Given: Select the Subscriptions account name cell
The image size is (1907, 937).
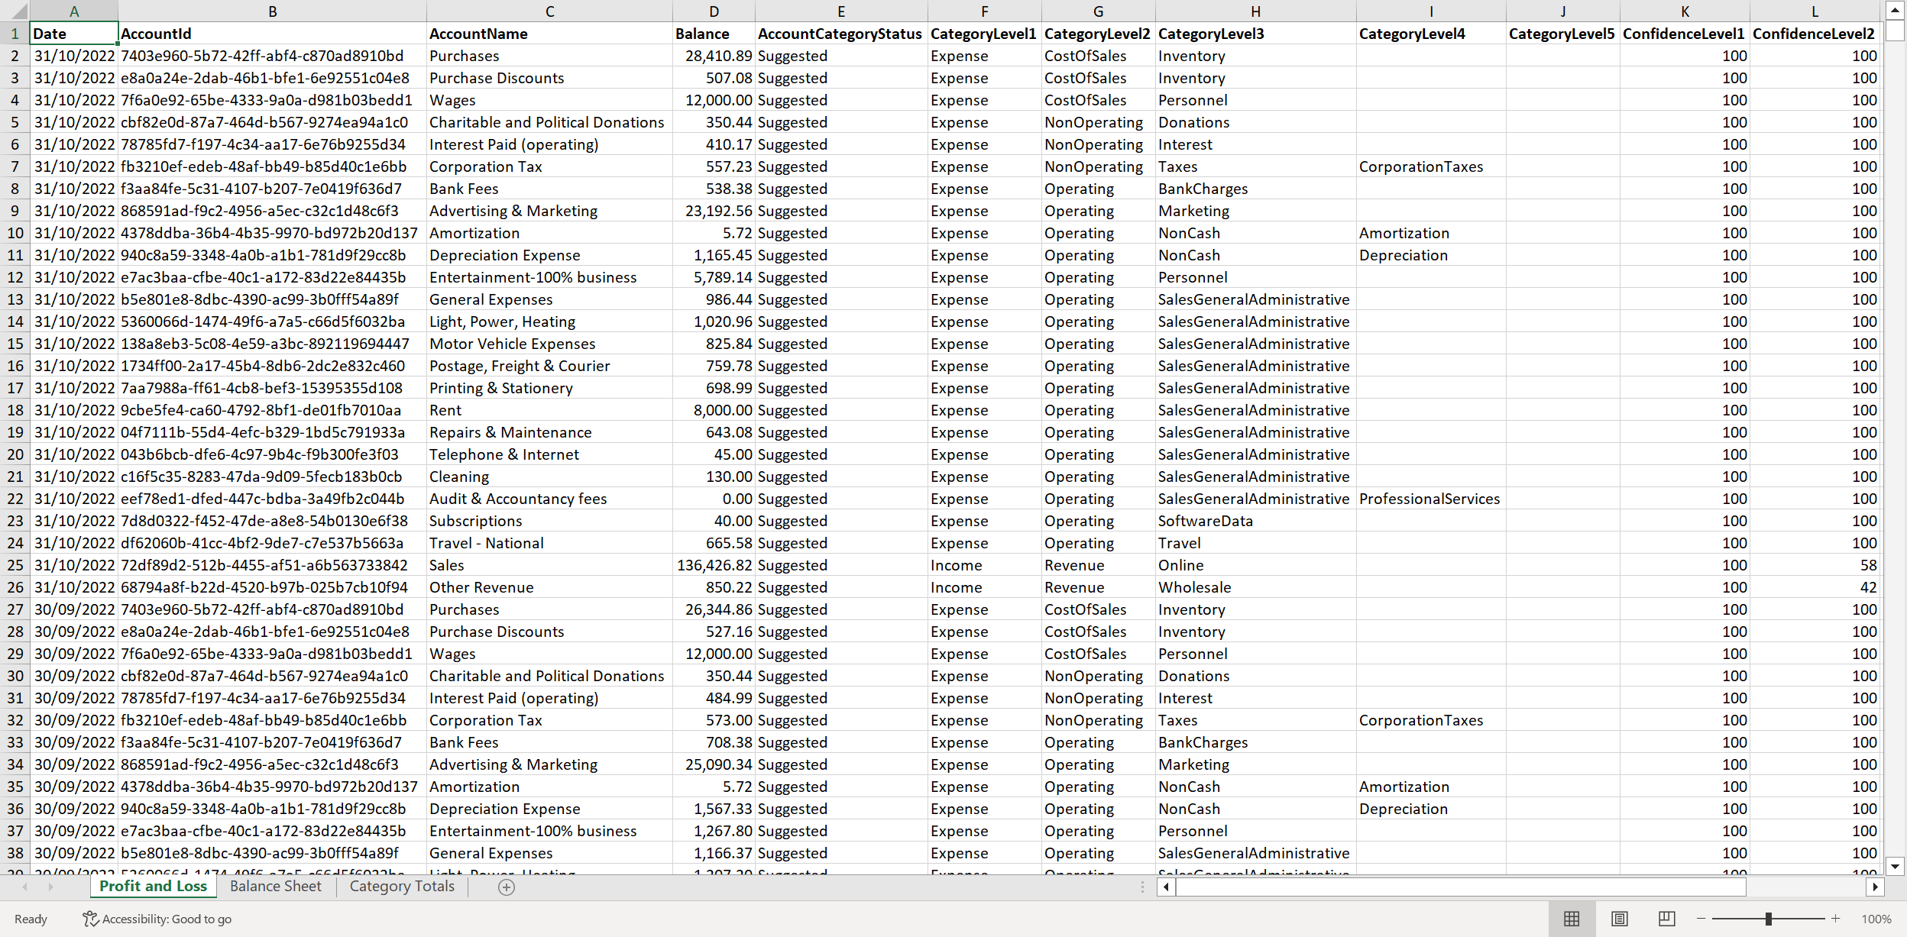Looking at the screenshot, I should [x=549, y=521].
